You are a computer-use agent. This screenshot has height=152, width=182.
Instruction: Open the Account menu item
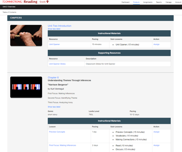coord(178,2)
